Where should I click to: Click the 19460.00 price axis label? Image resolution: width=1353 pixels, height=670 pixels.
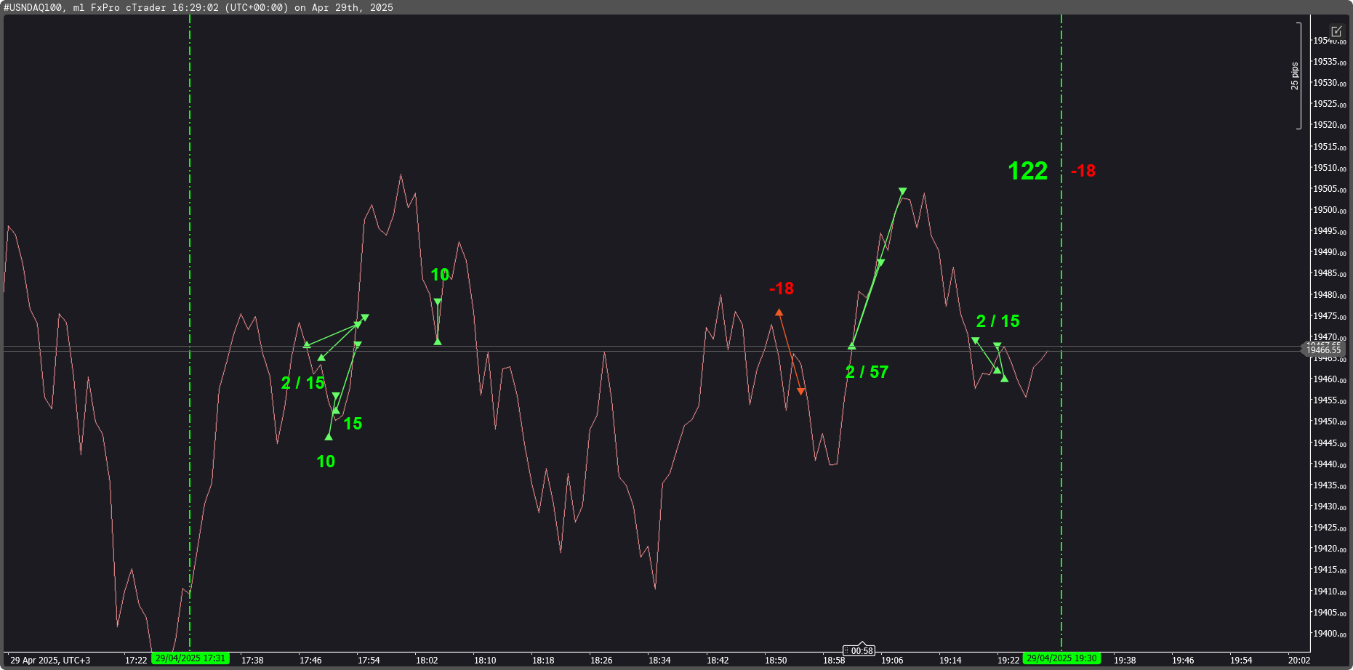tap(1329, 379)
